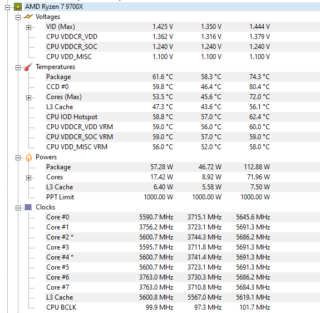This screenshot has width=320, height=313.
Task: Click the Temperatures thermometer icon
Action: click(x=28, y=67)
